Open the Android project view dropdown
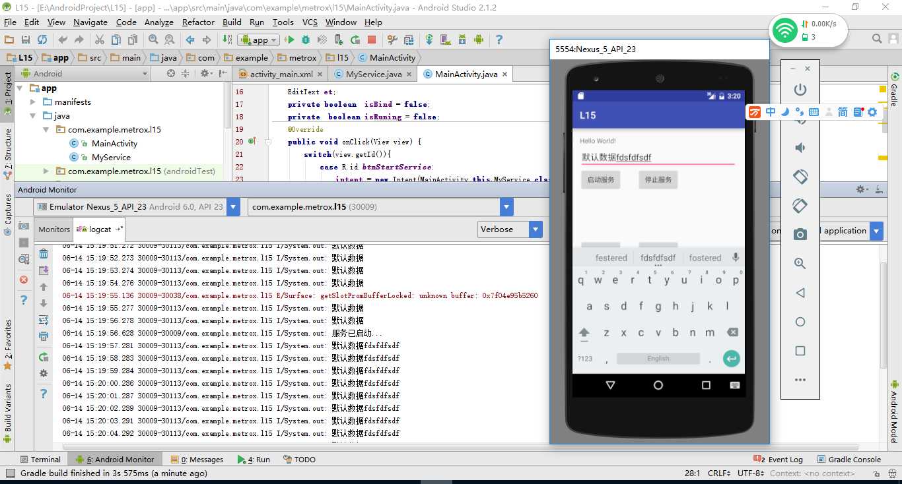902x484 pixels. [85, 74]
